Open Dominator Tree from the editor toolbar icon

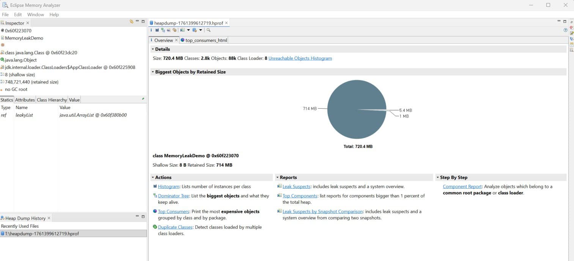click(x=163, y=30)
